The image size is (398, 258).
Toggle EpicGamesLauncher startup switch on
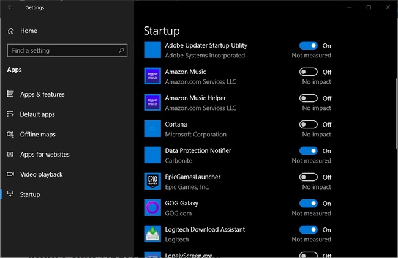(309, 177)
